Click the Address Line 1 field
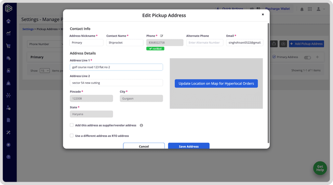The height and width of the screenshot is (185, 333). pyautogui.click(x=116, y=67)
